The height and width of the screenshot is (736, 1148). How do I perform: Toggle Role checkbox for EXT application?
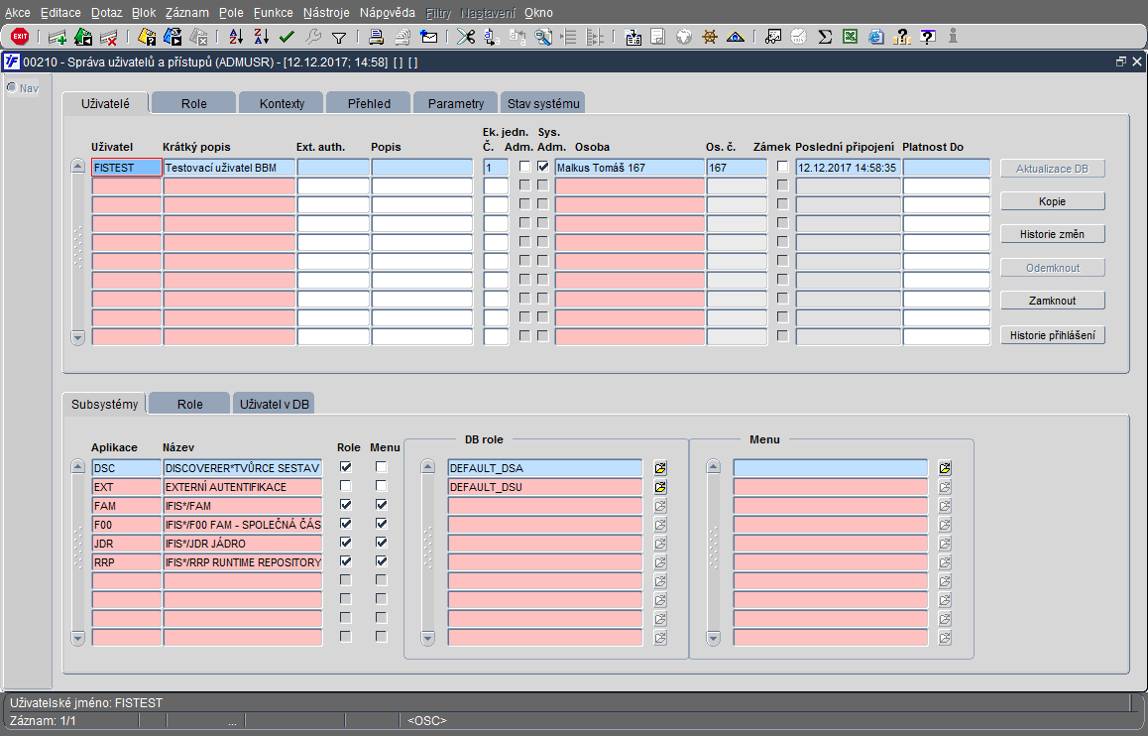[346, 485]
